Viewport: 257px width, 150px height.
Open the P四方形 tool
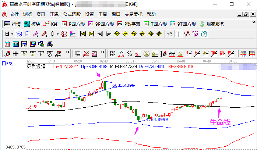[x=73, y=24]
